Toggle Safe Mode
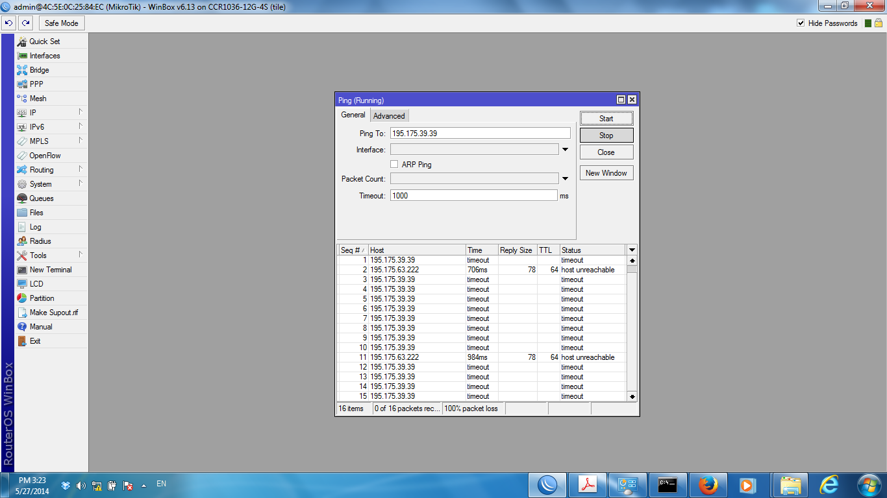Screen dimensions: 887x498 pos(62,23)
